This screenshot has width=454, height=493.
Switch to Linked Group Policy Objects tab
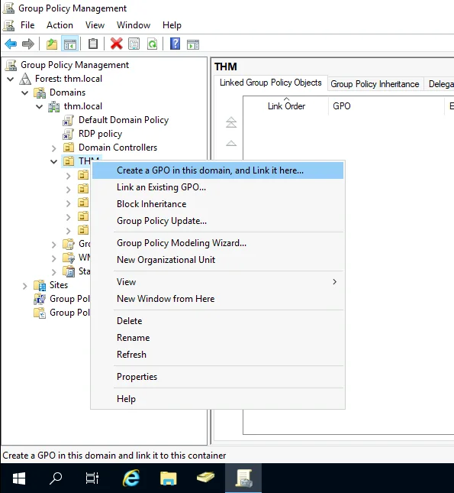click(x=271, y=83)
